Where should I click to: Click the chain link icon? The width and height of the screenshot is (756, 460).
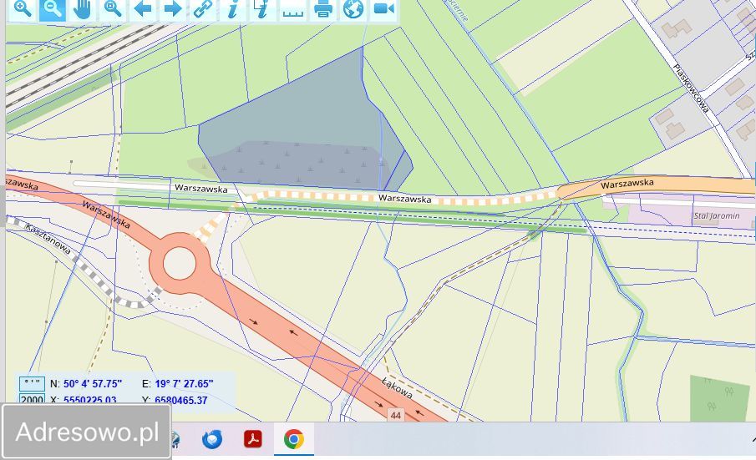pyautogui.click(x=203, y=8)
